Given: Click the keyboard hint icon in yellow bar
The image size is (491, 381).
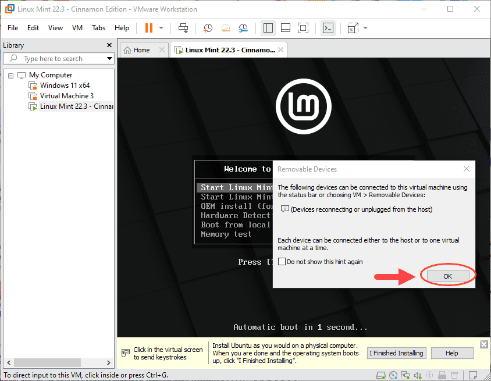Looking at the screenshot, I should (126, 353).
